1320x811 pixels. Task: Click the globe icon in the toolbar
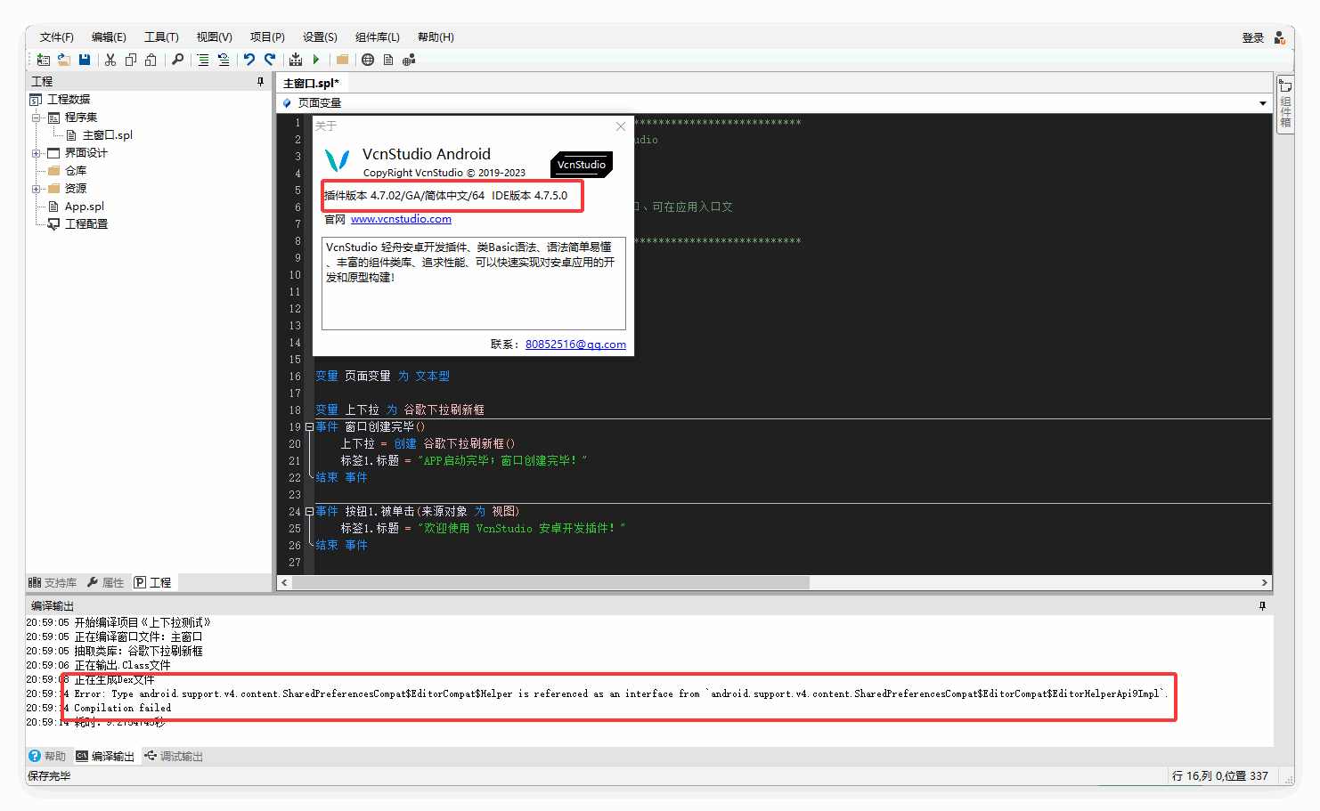[x=368, y=60]
